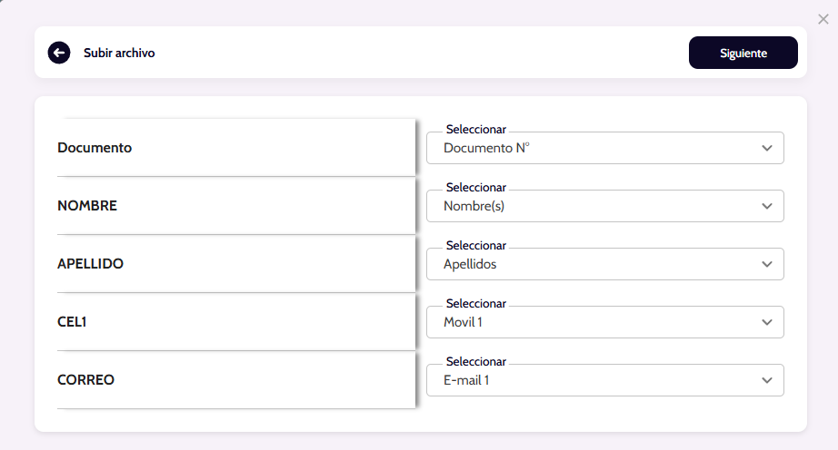Click chevron arrow in Movil 1 selector
The height and width of the screenshot is (450, 838).
pos(767,322)
